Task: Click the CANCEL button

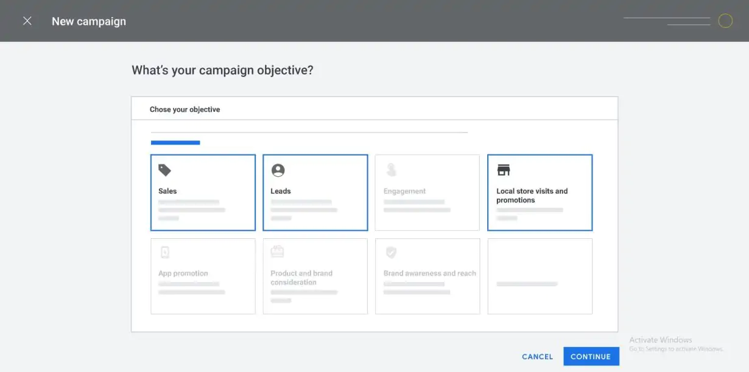Action: [538, 357]
